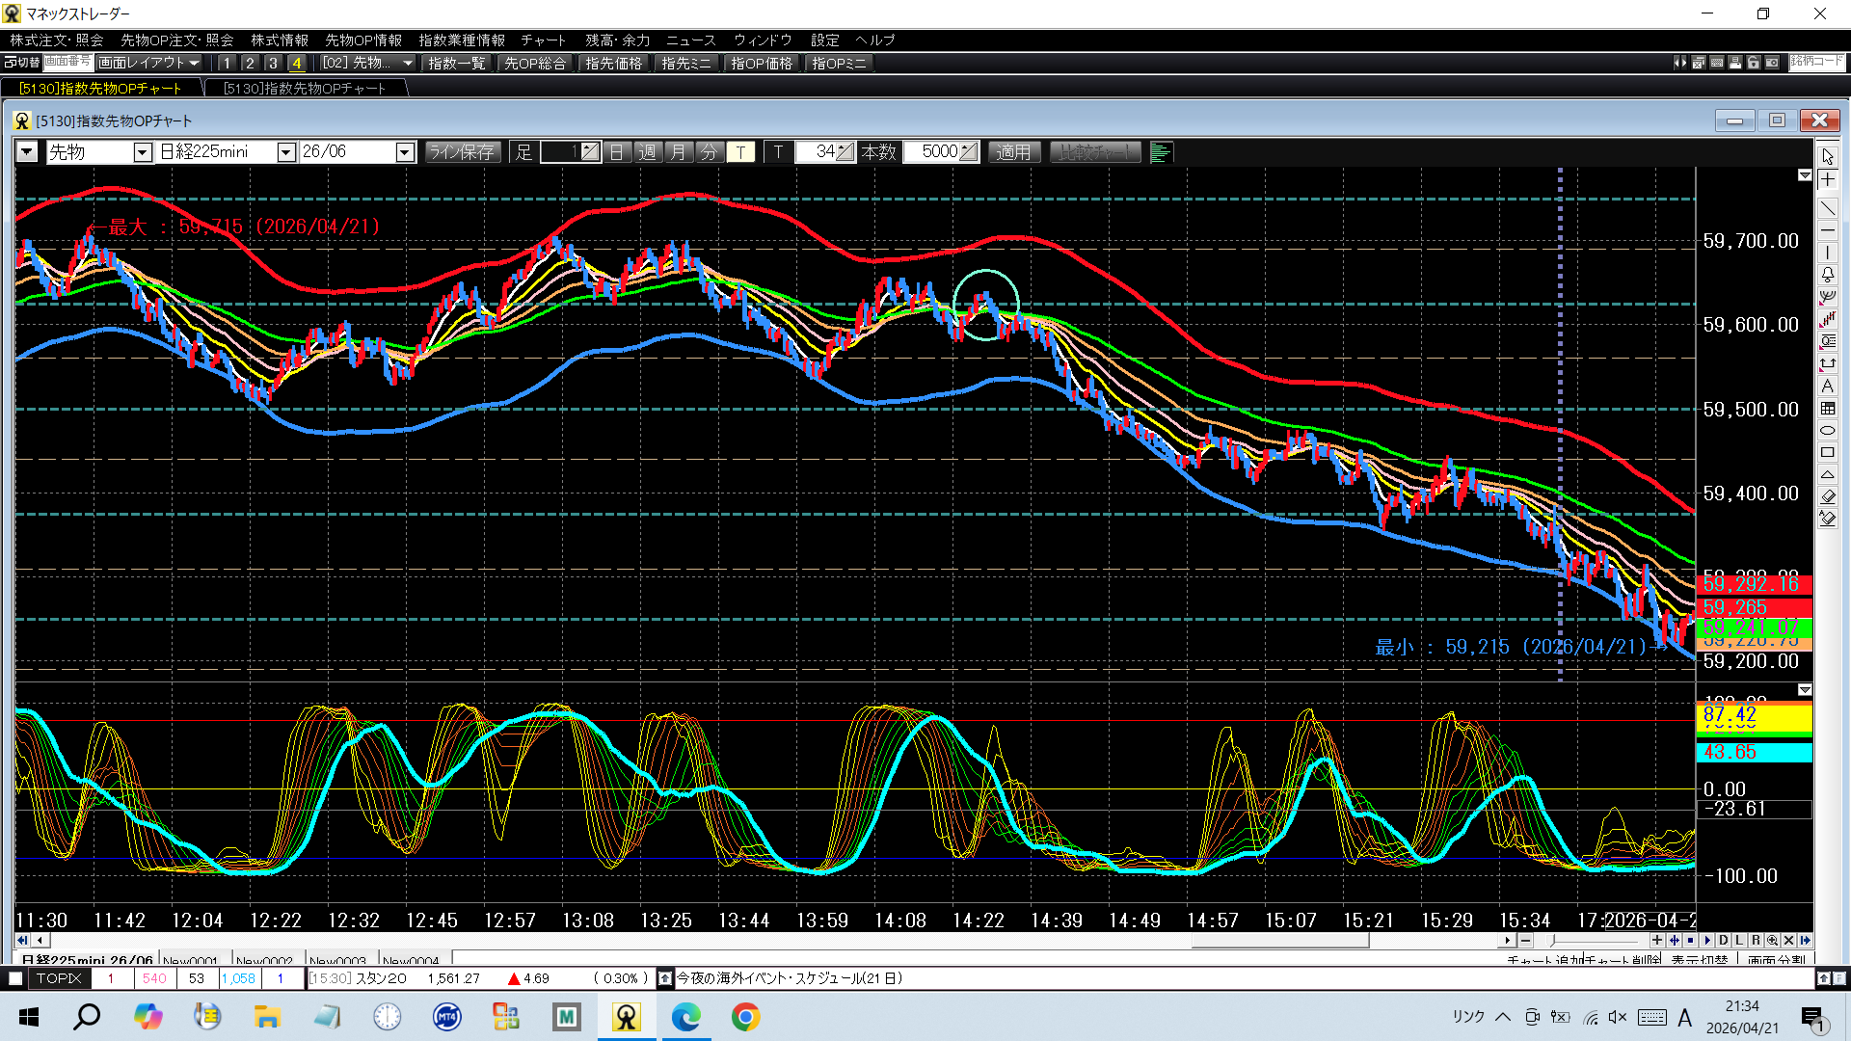This screenshot has height=1041, width=1851.
Task: Select the diagonal trend line tool
Action: point(1827,208)
